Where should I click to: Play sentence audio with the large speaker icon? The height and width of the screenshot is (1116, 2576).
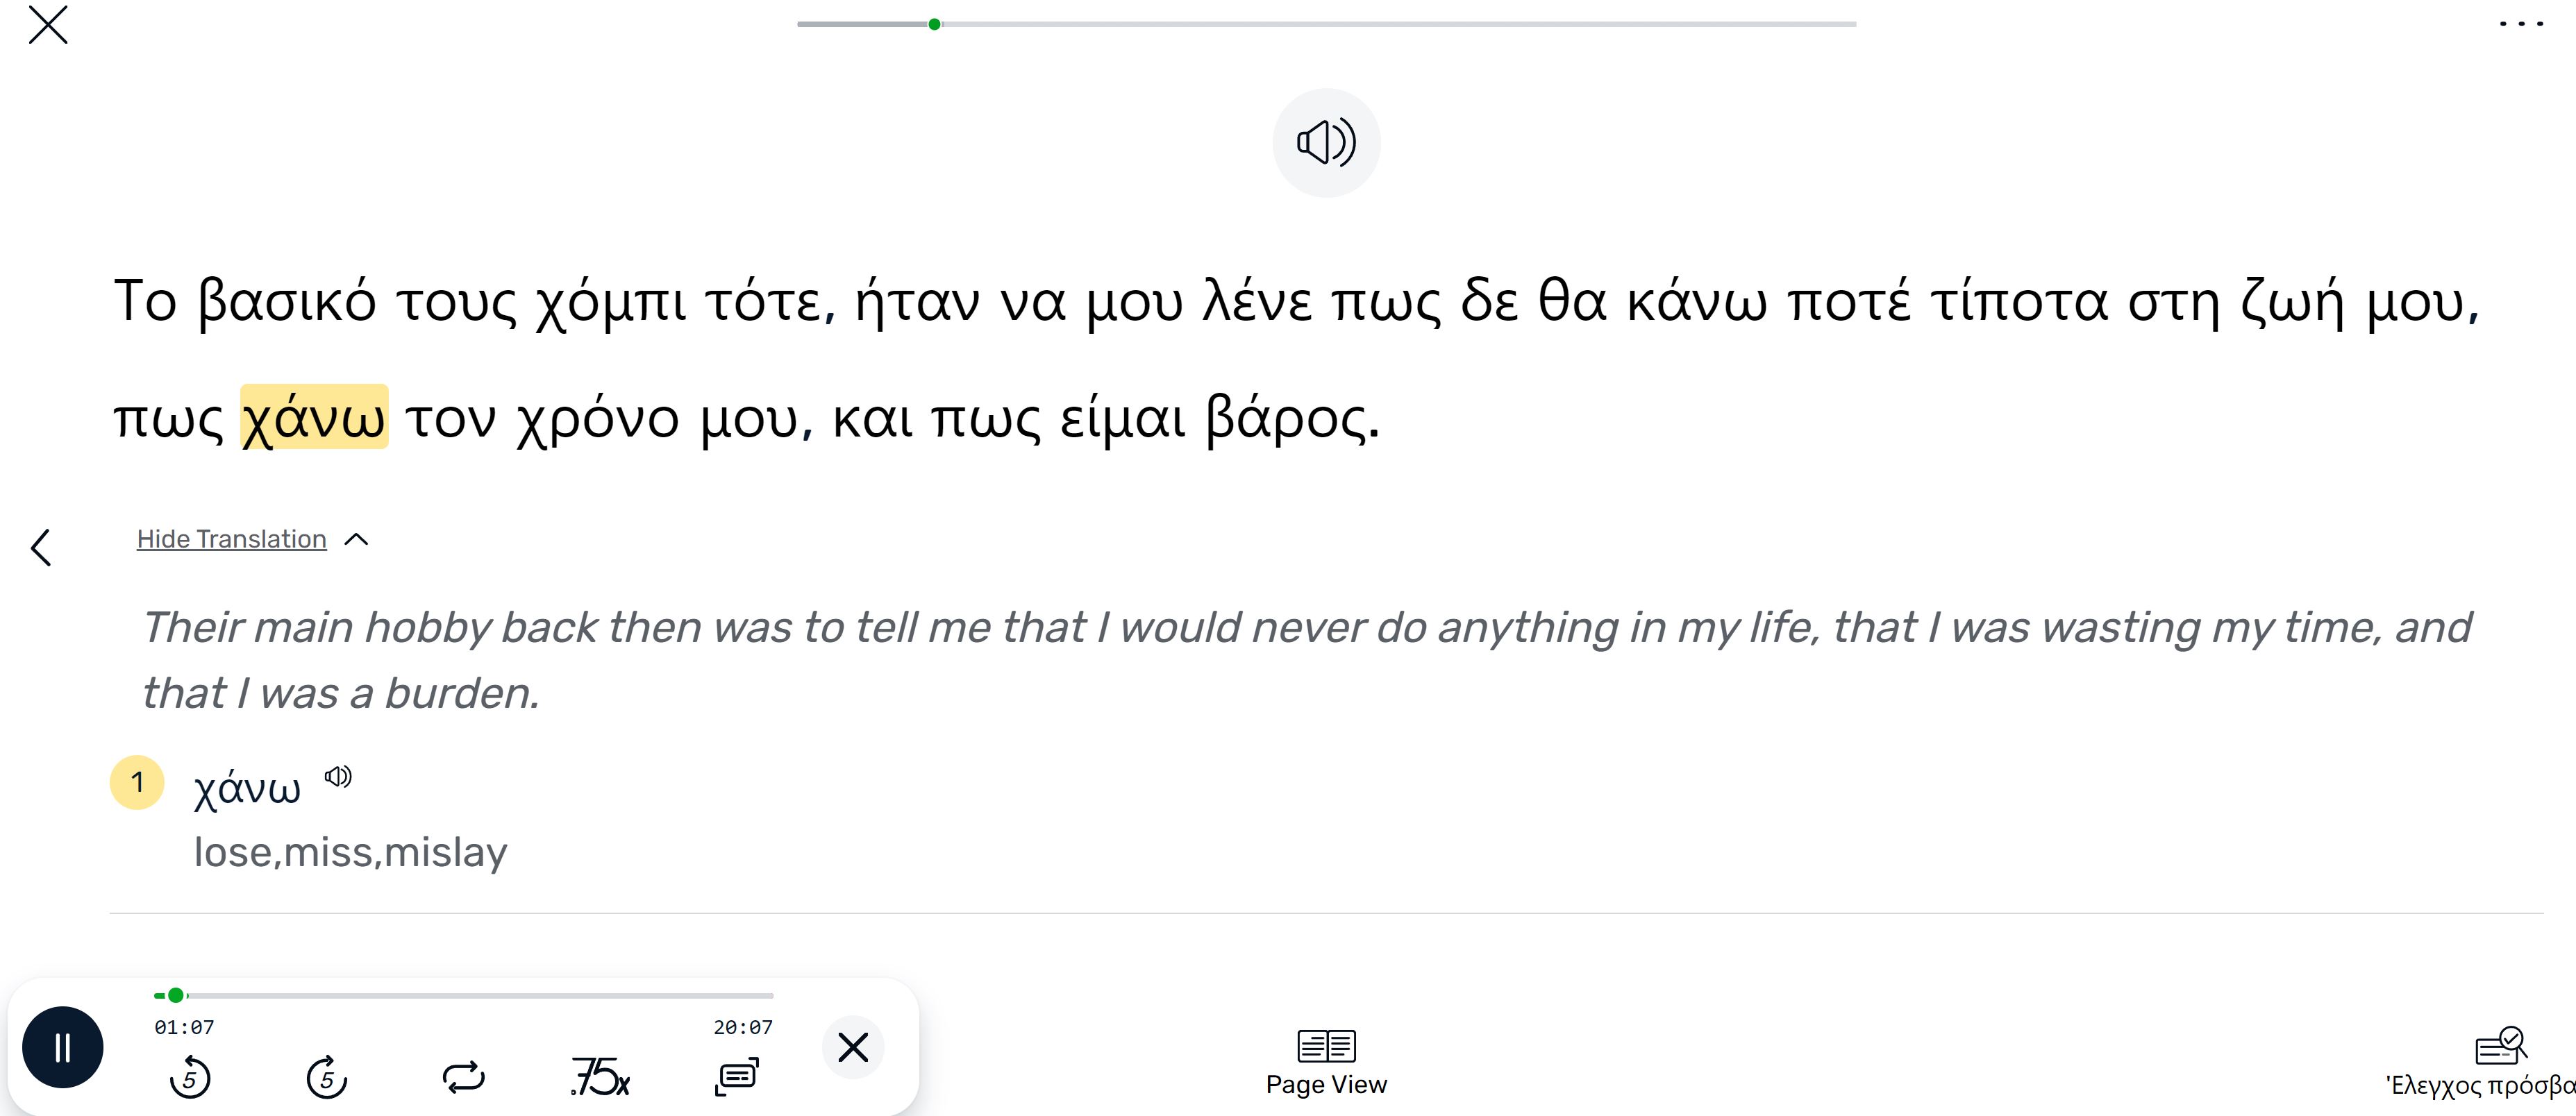pyautogui.click(x=1326, y=143)
